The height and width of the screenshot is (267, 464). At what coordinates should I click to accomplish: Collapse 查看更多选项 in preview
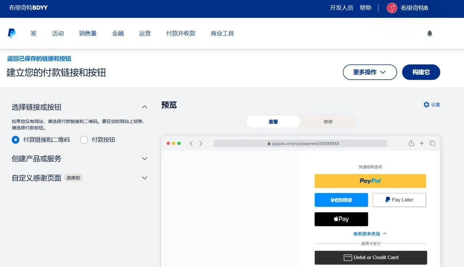point(370,234)
